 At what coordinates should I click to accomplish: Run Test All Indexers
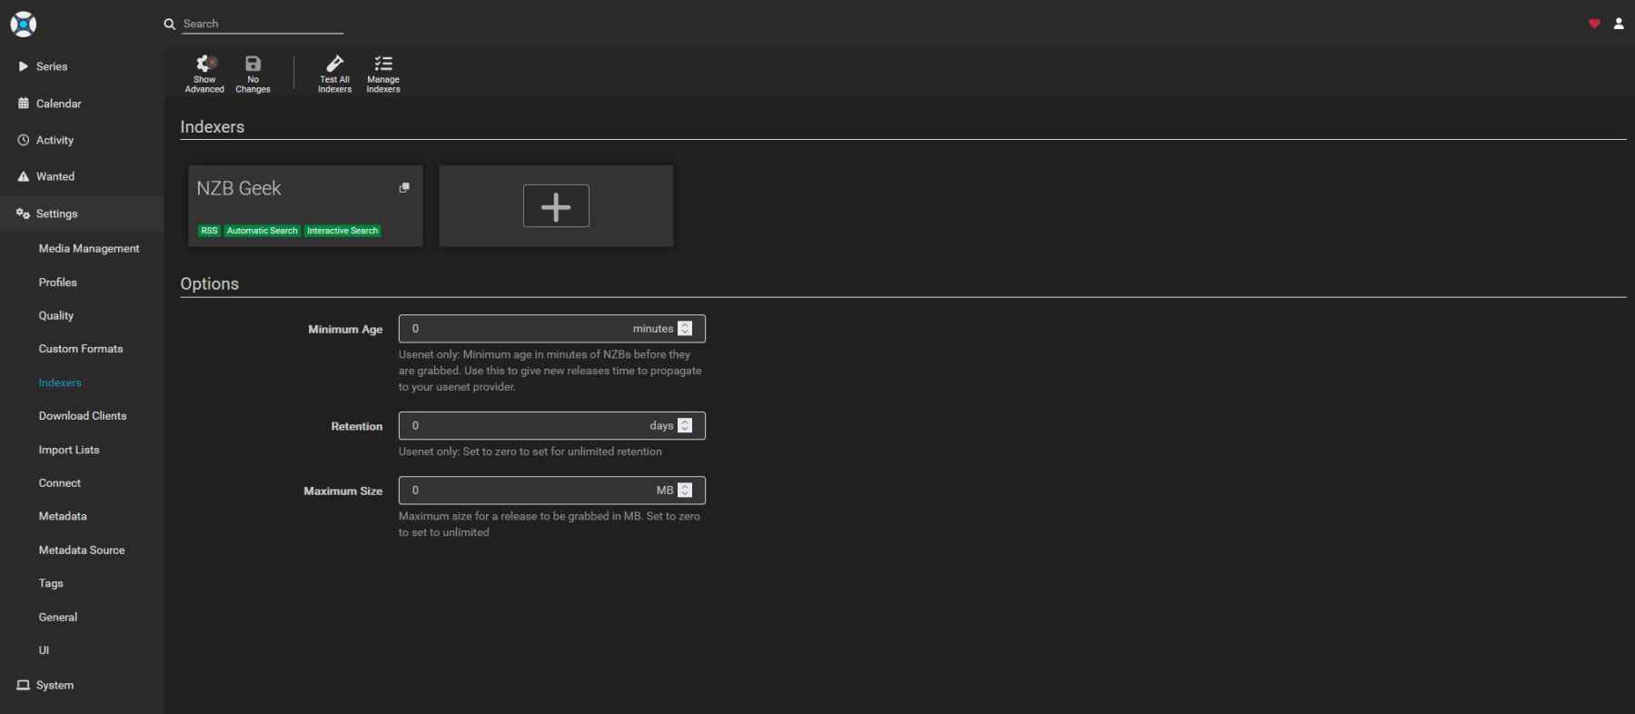(334, 73)
